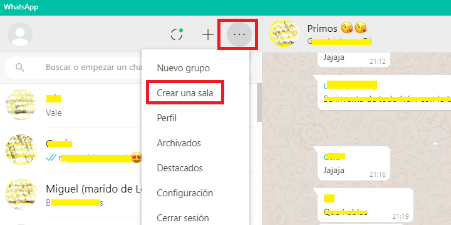Image resolution: width=451 pixels, height=225 pixels.
Task: Open Primos group avatar in chat header
Action: pyautogui.click(x=284, y=34)
